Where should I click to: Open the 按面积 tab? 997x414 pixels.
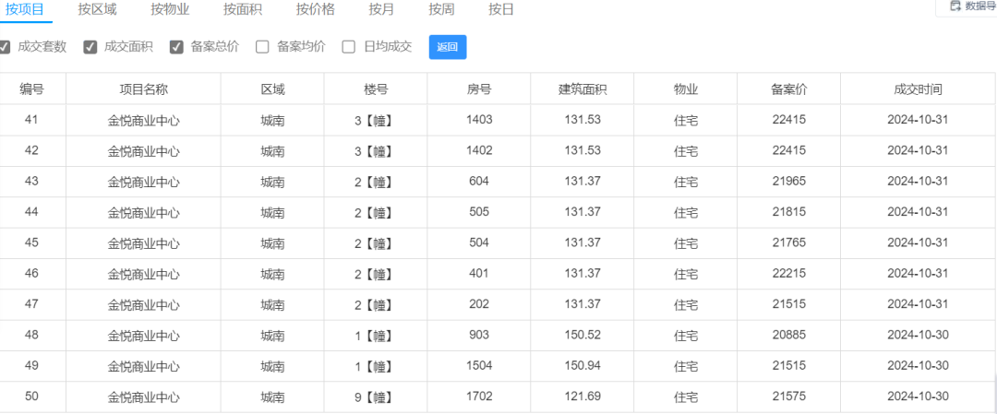[242, 9]
